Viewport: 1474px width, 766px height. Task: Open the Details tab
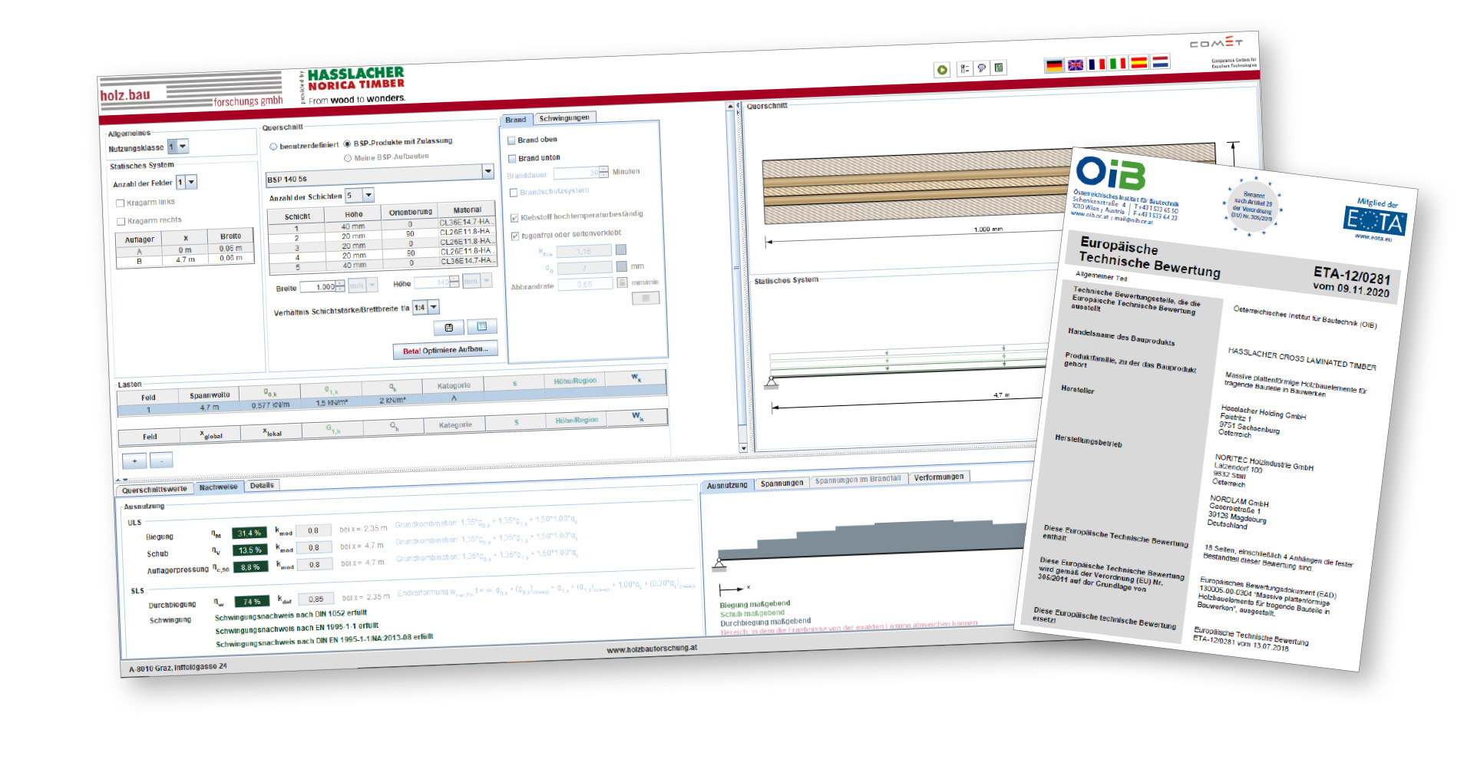point(262,486)
